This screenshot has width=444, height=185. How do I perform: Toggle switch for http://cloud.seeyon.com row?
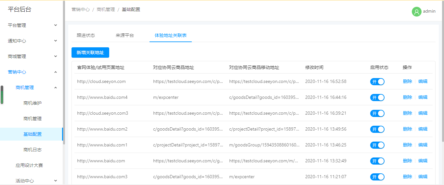(x=377, y=82)
